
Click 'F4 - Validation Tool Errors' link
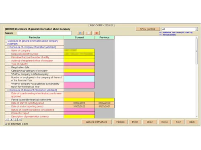coord(170,32)
